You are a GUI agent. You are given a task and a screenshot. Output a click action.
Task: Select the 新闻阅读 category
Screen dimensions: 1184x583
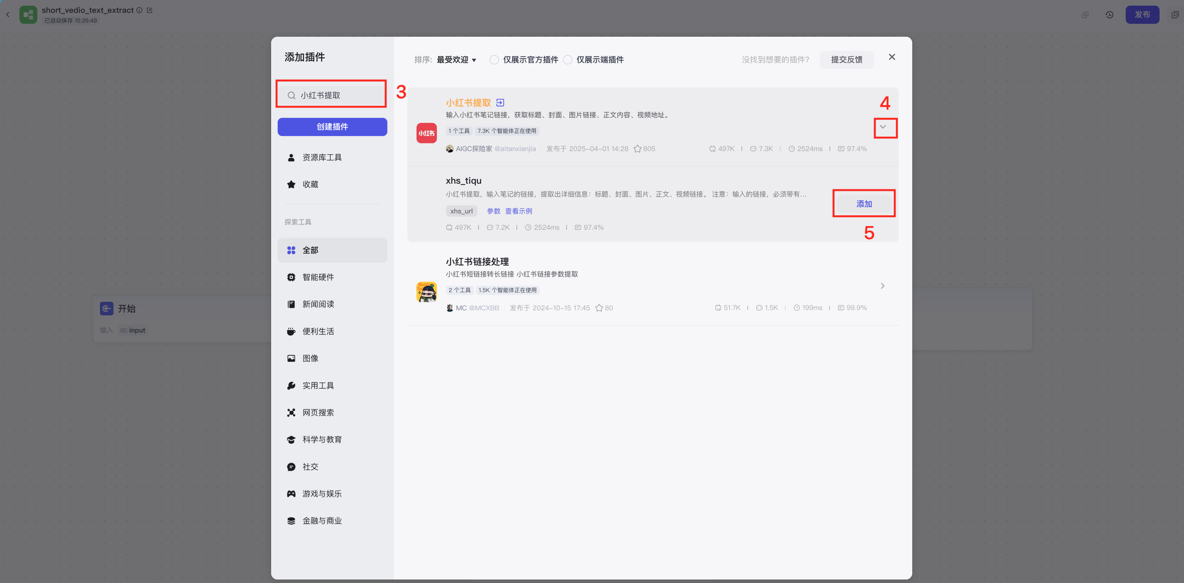point(332,304)
